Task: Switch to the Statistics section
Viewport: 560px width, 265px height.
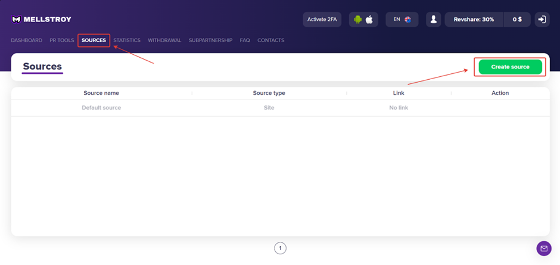Action: [x=127, y=40]
